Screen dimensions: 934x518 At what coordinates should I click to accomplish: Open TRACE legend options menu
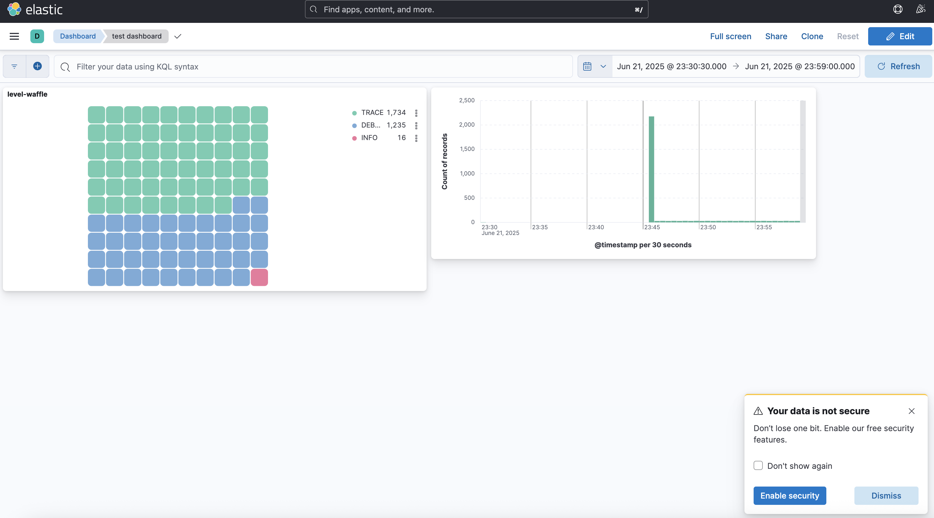416,113
